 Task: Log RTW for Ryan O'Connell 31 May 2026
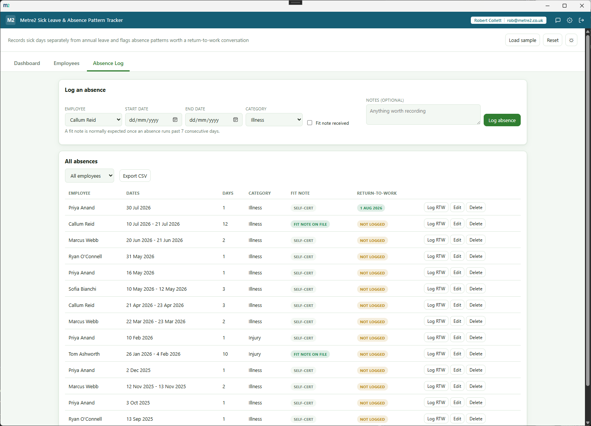click(436, 256)
